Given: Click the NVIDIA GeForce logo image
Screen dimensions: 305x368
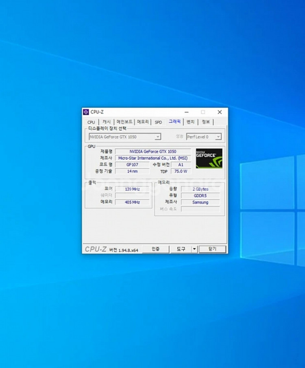Looking at the screenshot, I should click(209, 158).
